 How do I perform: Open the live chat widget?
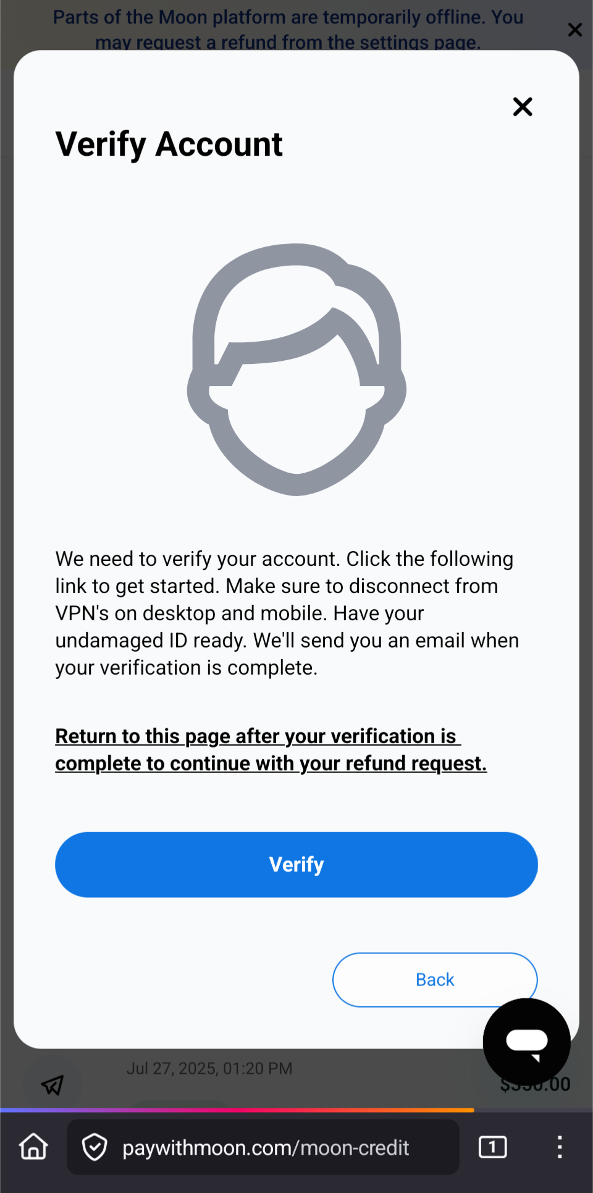(526, 1042)
